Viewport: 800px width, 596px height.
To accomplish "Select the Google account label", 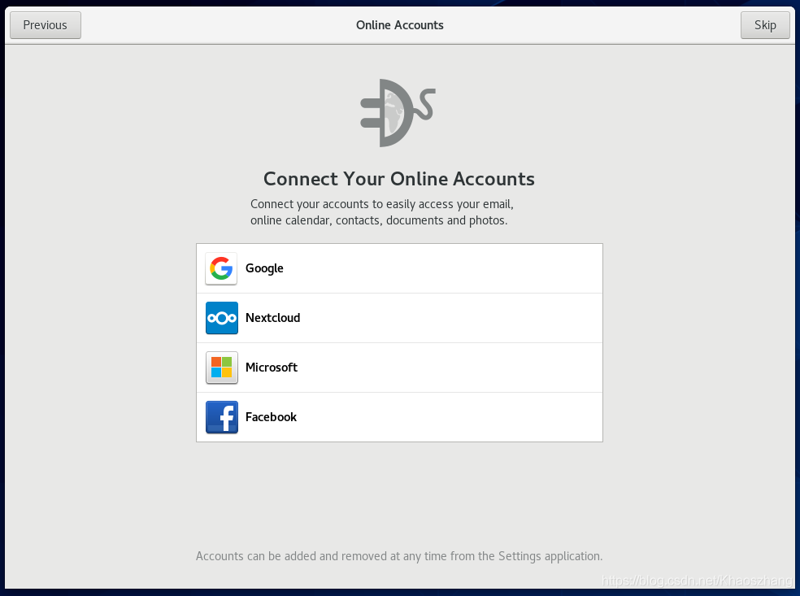I will pyautogui.click(x=264, y=268).
